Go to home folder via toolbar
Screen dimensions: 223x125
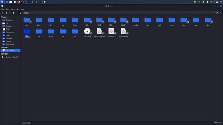point(14,13)
